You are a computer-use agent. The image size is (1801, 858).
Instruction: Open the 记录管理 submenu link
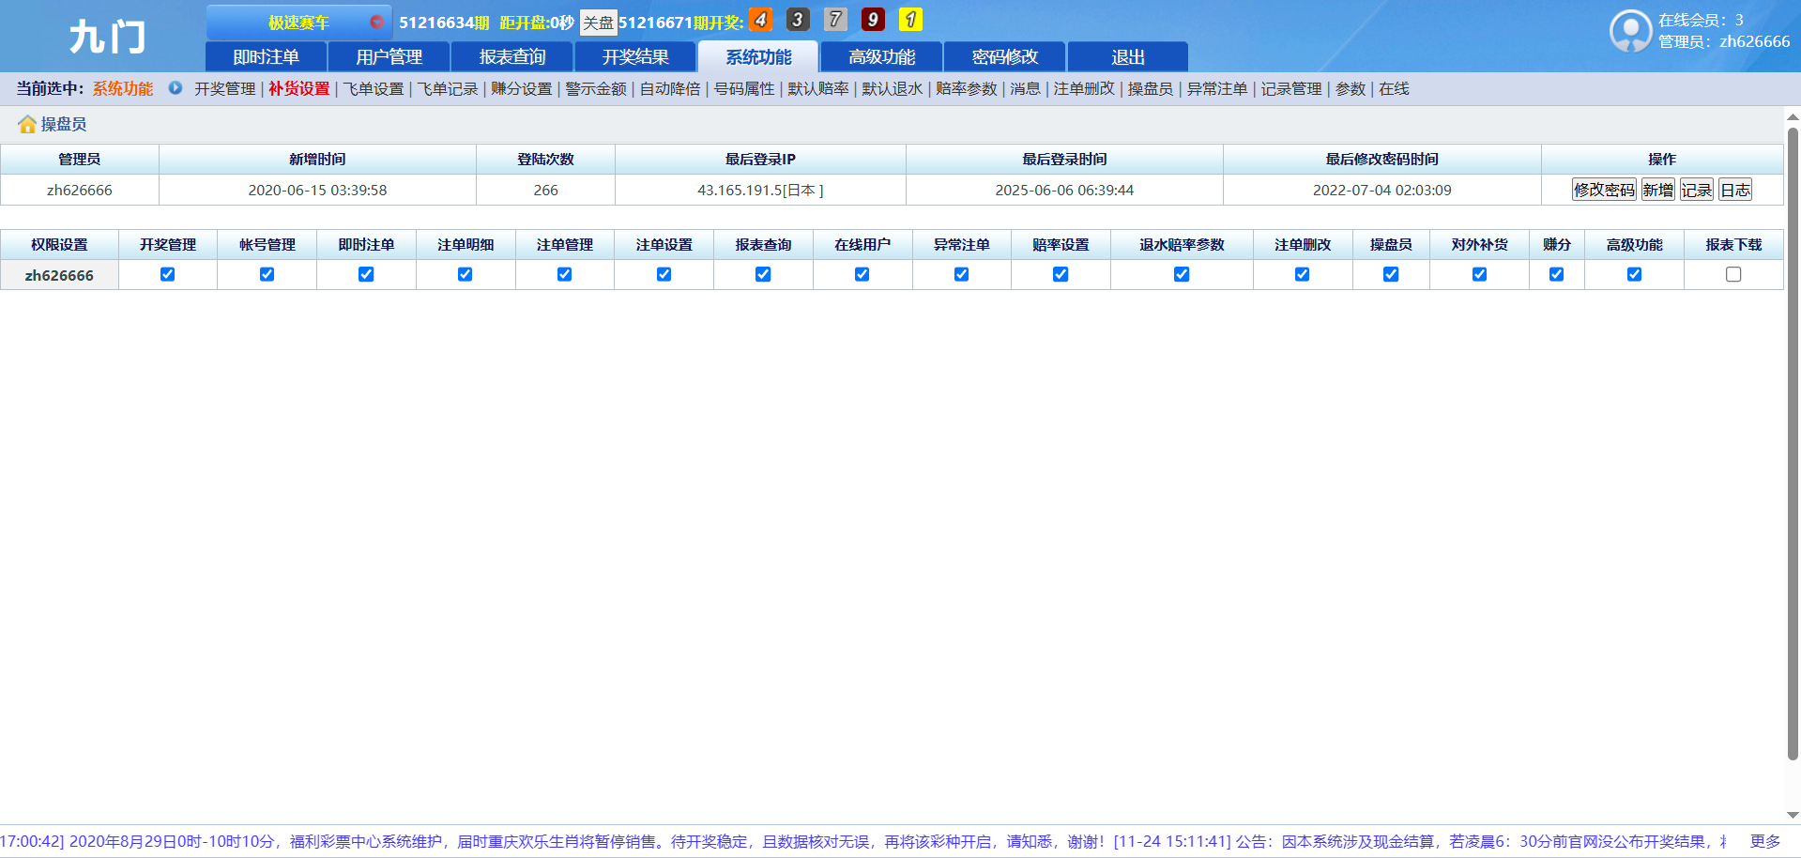point(1291,88)
